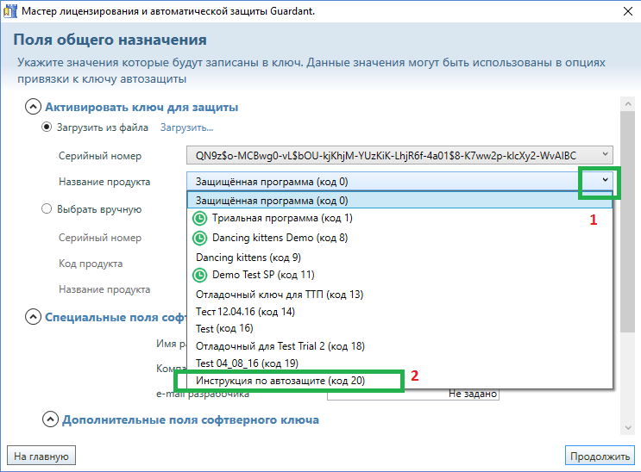Click the clock icon beside Dancing kittens Demo
641x472 pixels.
tap(199, 238)
